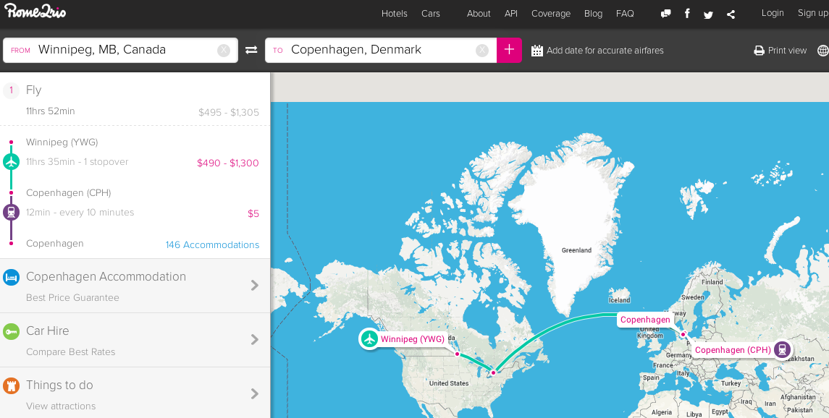The image size is (829, 418).
Task: Click Greenland label on map
Action: tap(576, 250)
